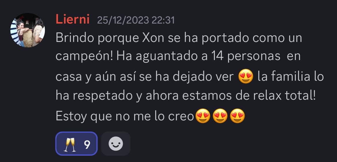Open the add reaction smiley picker
The width and height of the screenshot is (337, 162).
click(116, 144)
